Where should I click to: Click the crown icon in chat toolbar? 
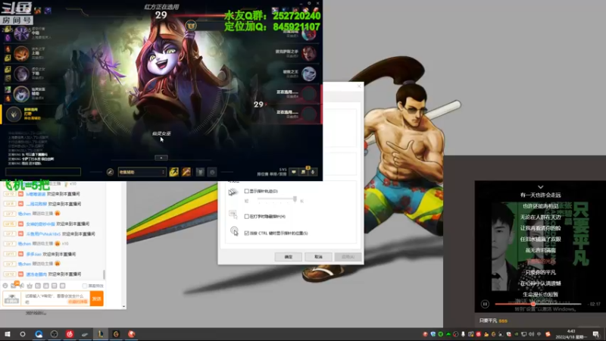pyautogui.click(x=30, y=286)
